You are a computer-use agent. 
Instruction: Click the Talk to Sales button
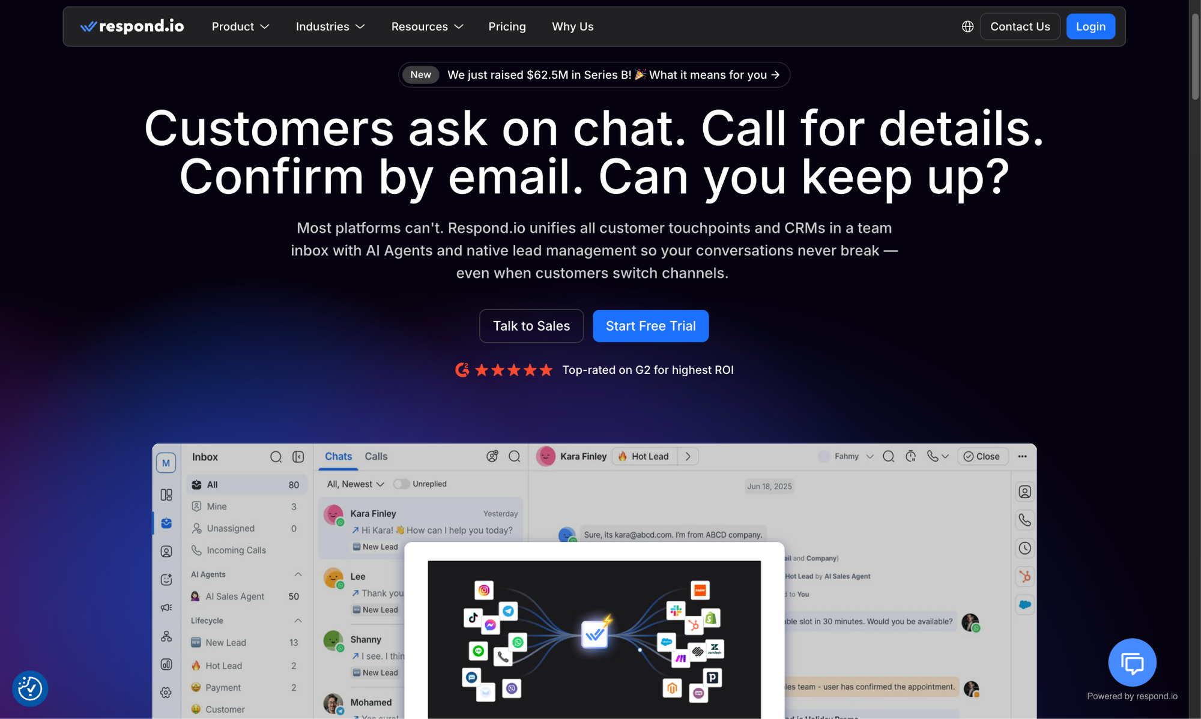pyautogui.click(x=531, y=326)
